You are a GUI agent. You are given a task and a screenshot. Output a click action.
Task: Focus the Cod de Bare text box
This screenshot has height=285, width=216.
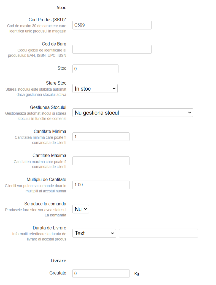112,49
